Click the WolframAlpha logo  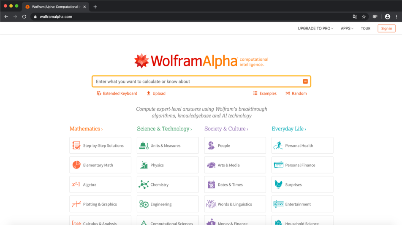point(201,61)
